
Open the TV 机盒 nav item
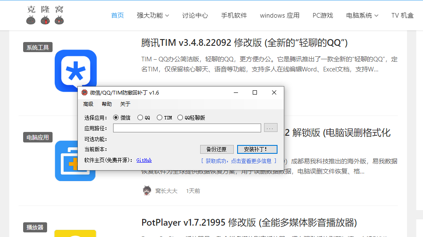[x=402, y=16]
